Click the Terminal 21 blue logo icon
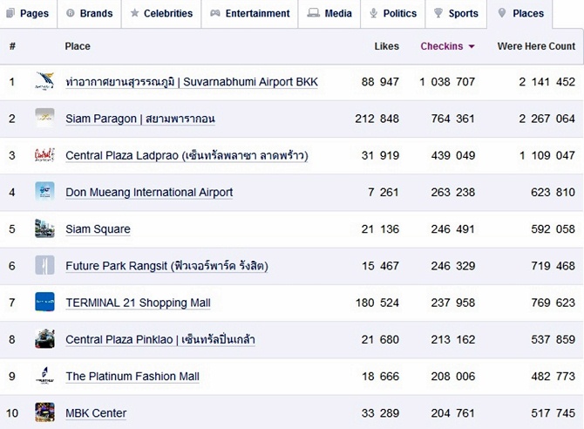584x429 pixels. 44,302
